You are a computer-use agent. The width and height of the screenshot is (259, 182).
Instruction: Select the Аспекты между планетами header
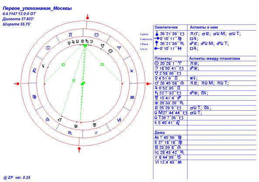[215, 59]
